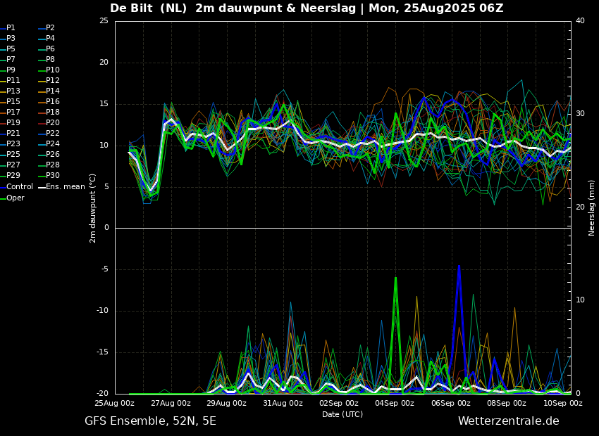The height and width of the screenshot is (436, 599).
Task: Select the P10 legend label
Action: [53, 70]
